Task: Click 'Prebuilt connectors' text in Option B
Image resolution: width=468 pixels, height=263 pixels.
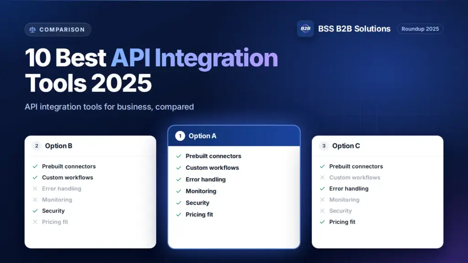Action: [x=69, y=166]
